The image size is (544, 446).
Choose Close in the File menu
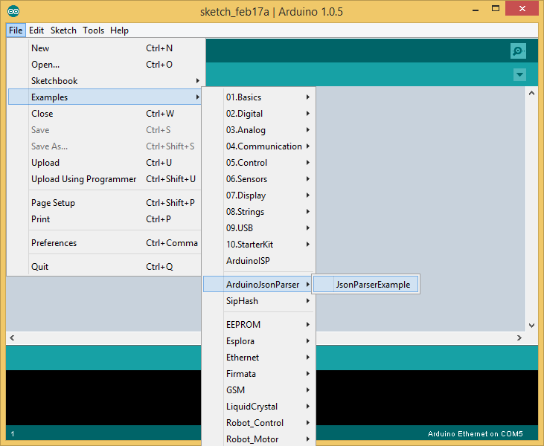(x=104, y=113)
